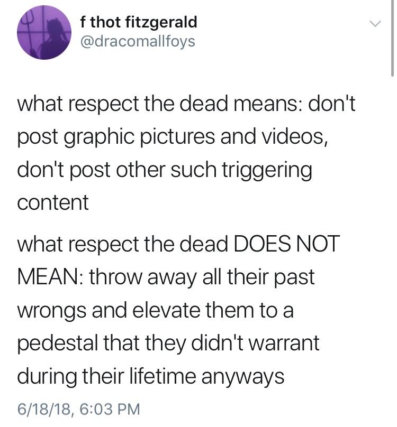Viewport: 397px width, 427px height.
Task: Click the 6/18/18, 6:03 PM timestamp
Action: (78, 409)
